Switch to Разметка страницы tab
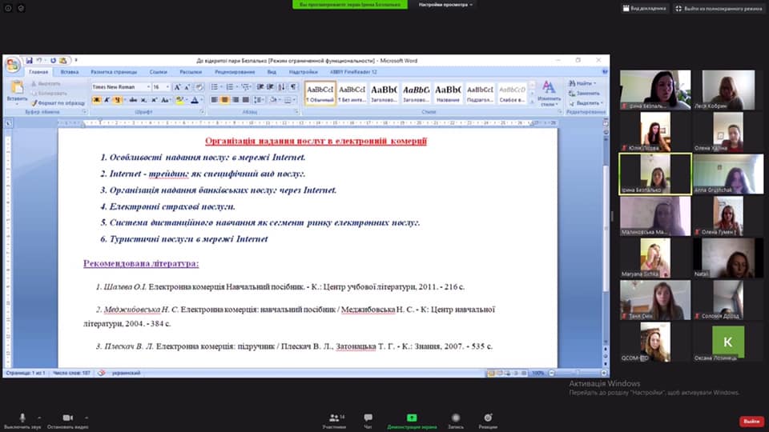This screenshot has width=769, height=432. click(x=114, y=72)
